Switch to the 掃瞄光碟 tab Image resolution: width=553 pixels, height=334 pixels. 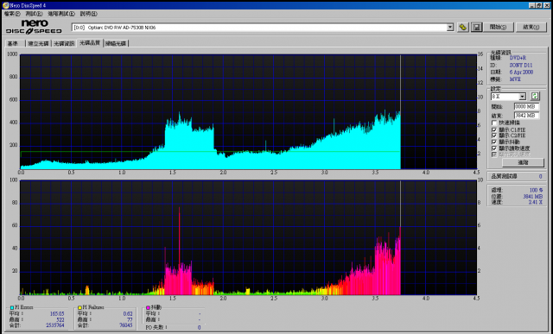point(116,43)
